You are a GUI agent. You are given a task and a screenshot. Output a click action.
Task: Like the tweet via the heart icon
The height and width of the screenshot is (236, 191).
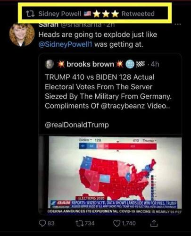(x=116, y=223)
